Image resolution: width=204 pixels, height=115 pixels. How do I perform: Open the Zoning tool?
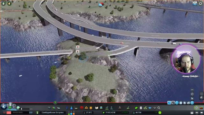point(54,108)
